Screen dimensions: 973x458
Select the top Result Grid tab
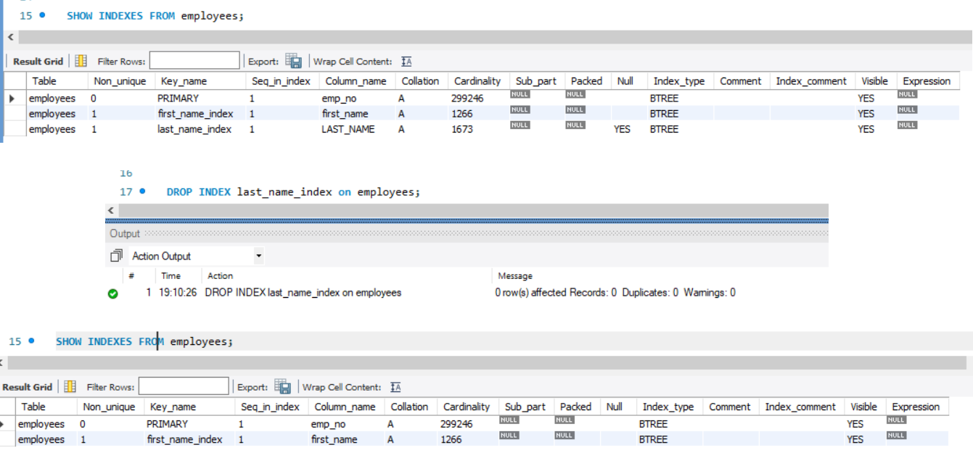[x=36, y=61]
